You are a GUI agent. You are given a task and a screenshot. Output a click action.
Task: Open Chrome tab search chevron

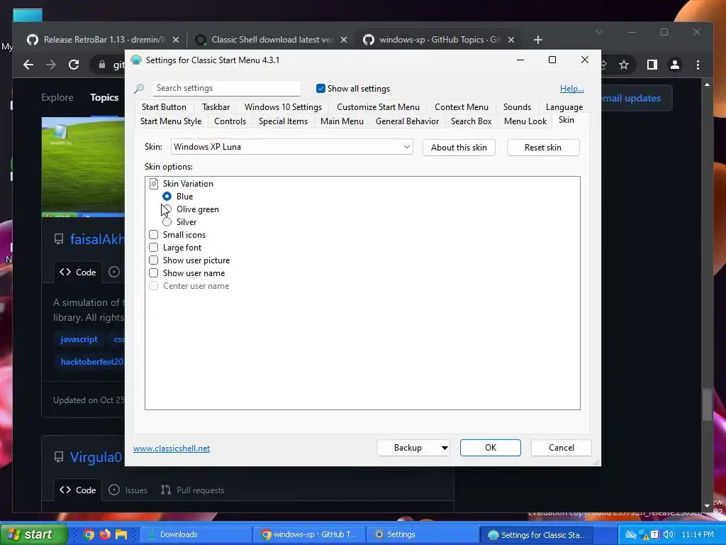599,32
